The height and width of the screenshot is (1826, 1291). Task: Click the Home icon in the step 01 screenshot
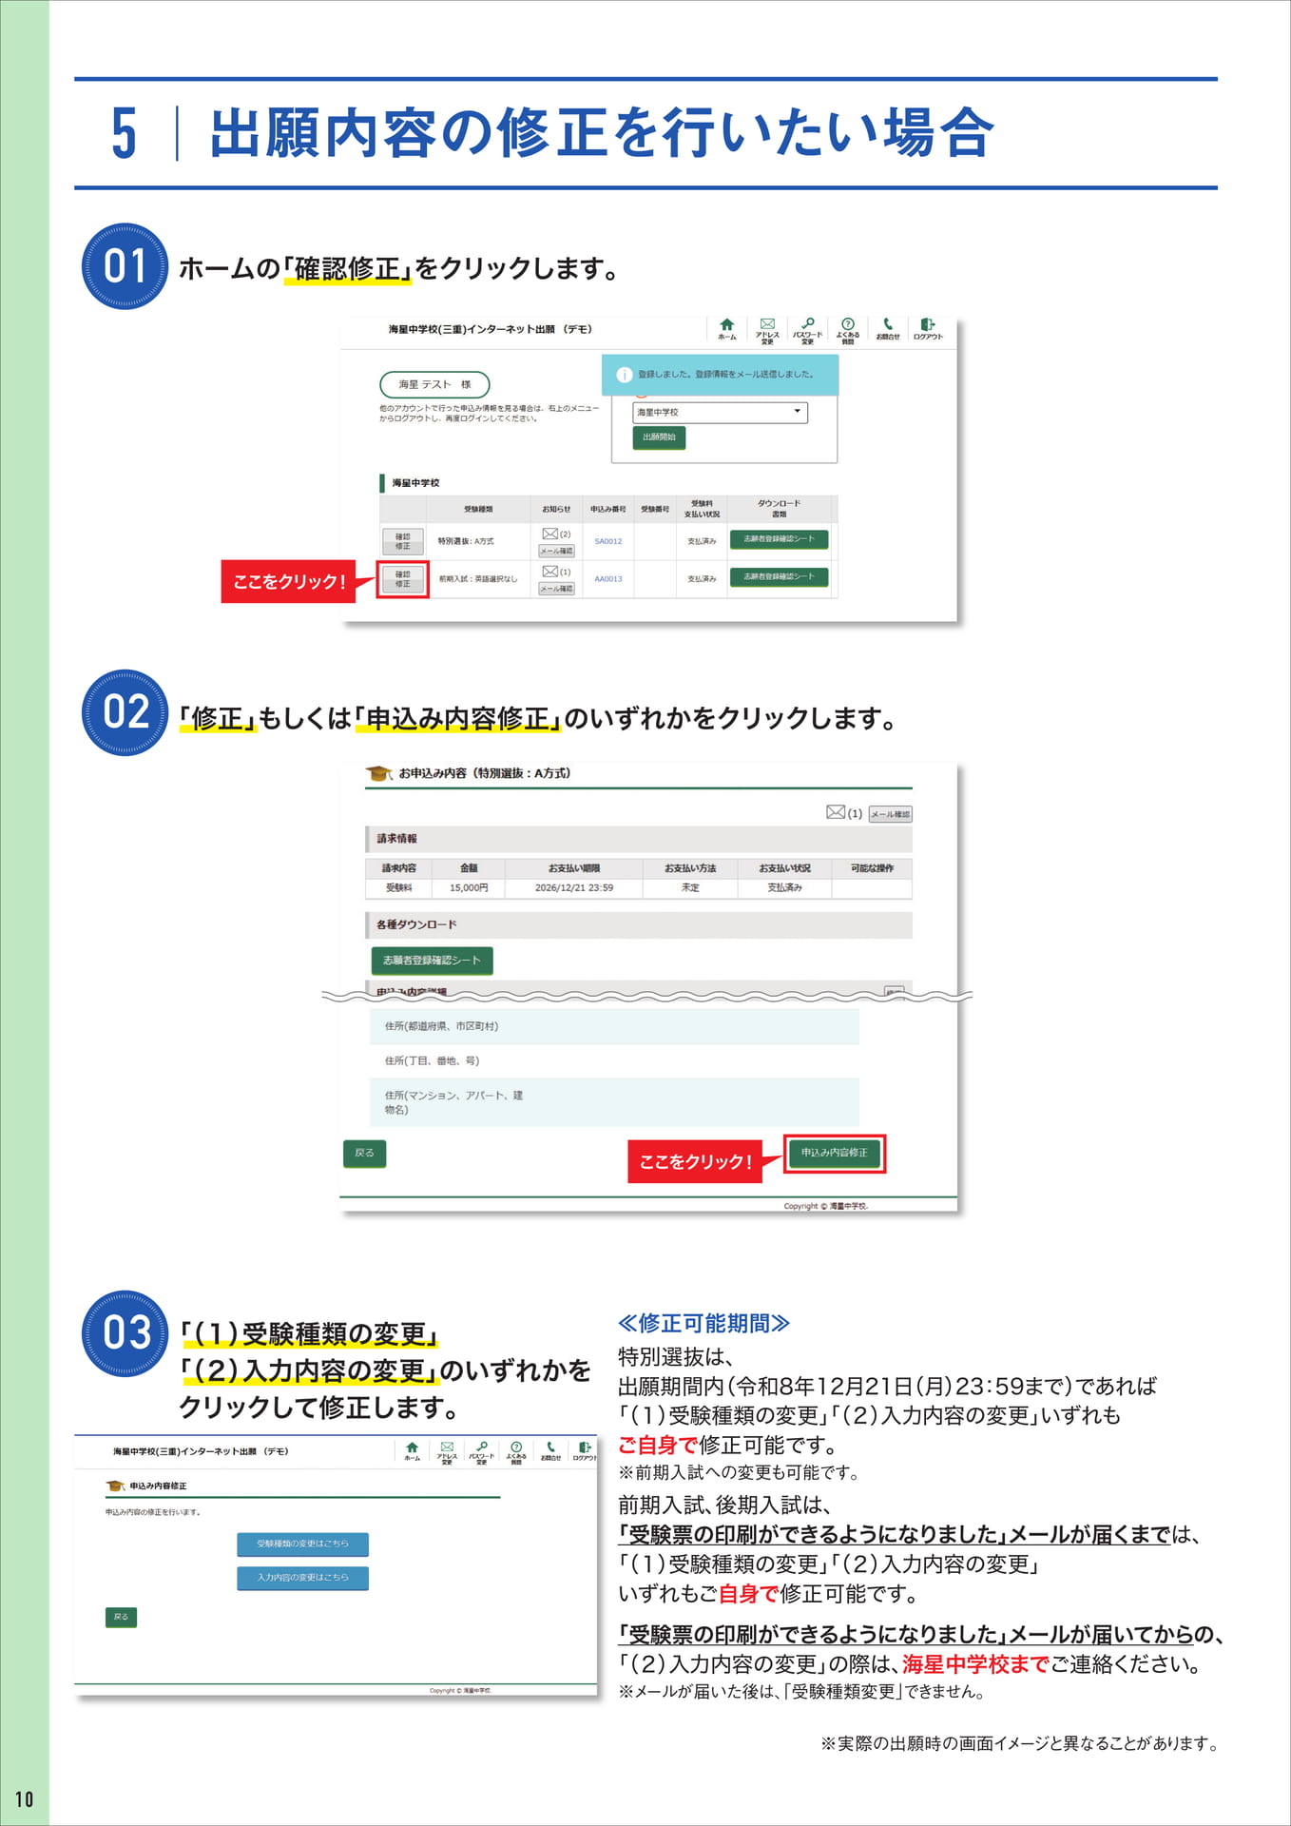click(727, 324)
